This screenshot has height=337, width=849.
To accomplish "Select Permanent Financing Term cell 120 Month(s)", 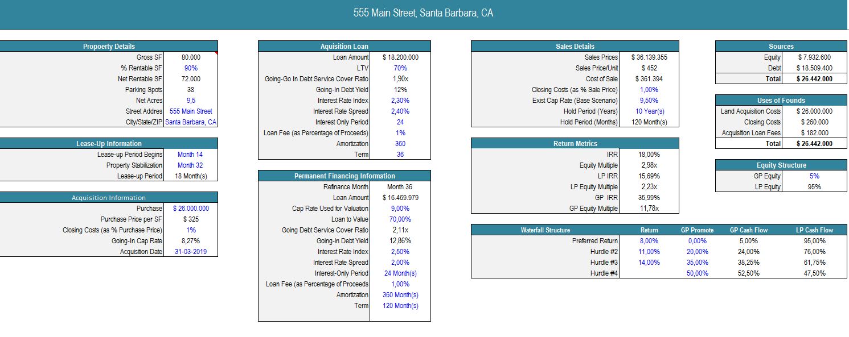I will click(x=400, y=306).
